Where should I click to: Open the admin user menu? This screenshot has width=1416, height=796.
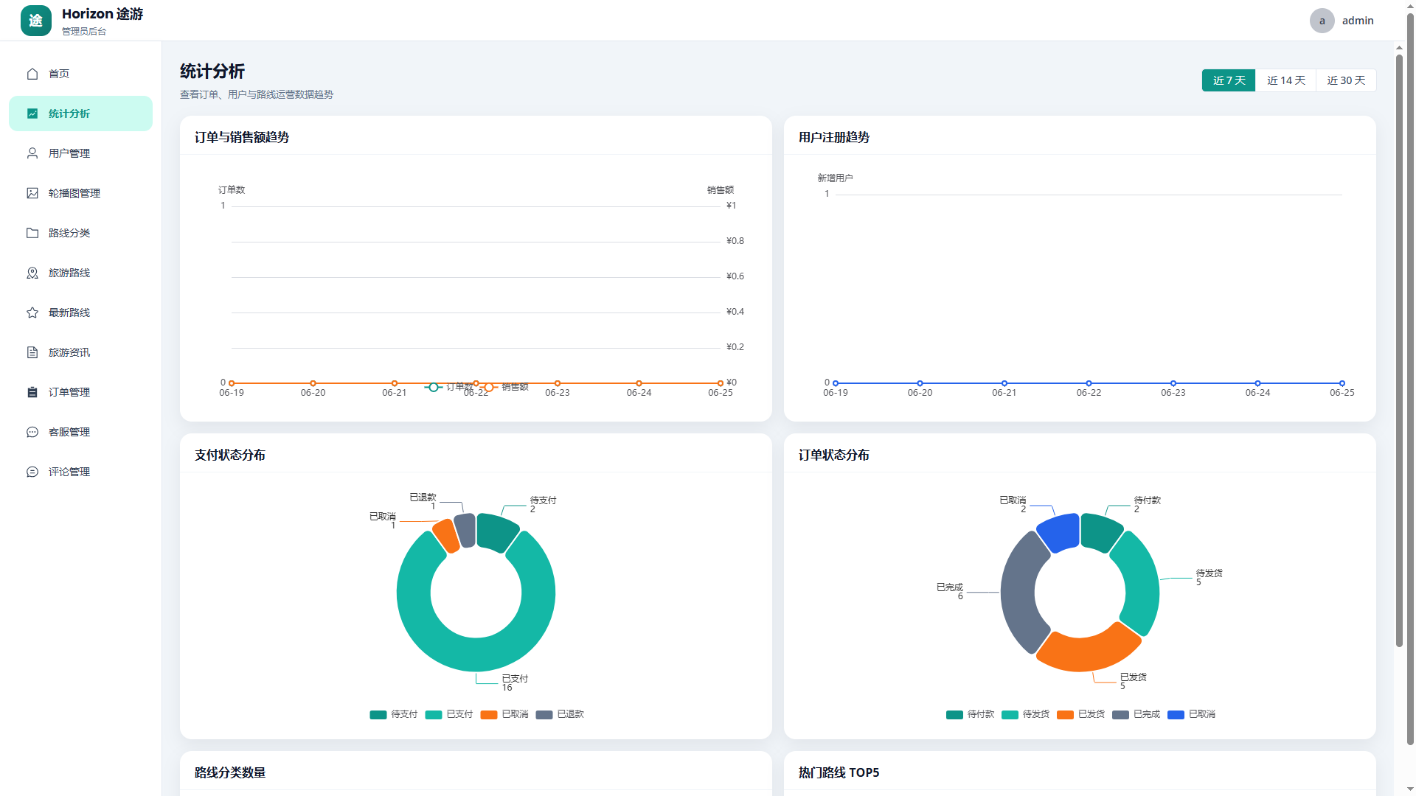click(x=1342, y=21)
